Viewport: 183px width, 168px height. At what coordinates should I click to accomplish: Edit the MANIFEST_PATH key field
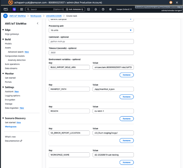click(69, 89)
